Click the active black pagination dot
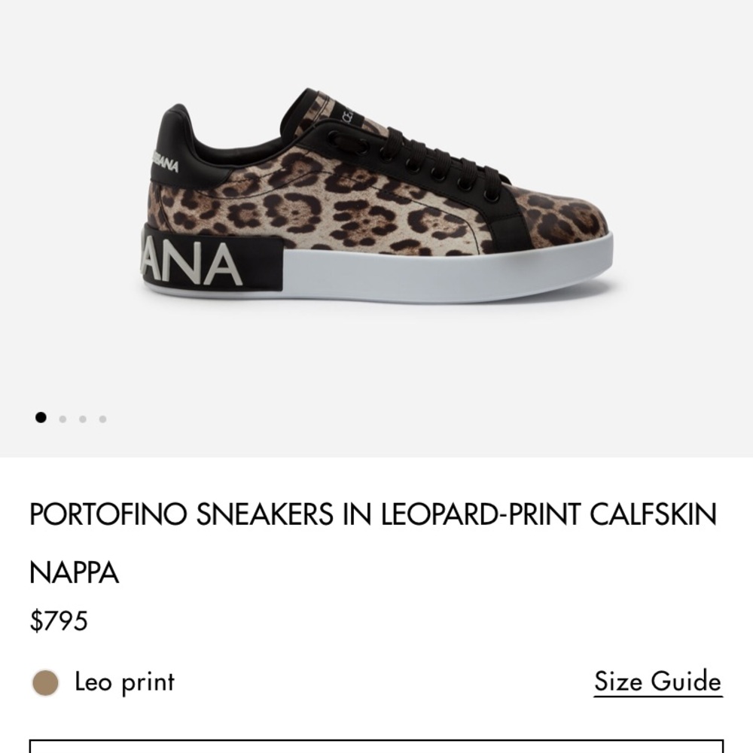This screenshot has height=753, width=753. (x=41, y=418)
